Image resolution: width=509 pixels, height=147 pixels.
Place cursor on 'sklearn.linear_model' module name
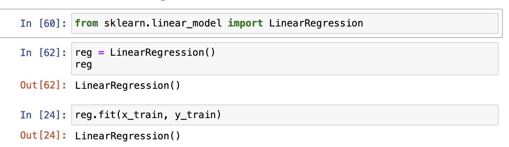163,23
